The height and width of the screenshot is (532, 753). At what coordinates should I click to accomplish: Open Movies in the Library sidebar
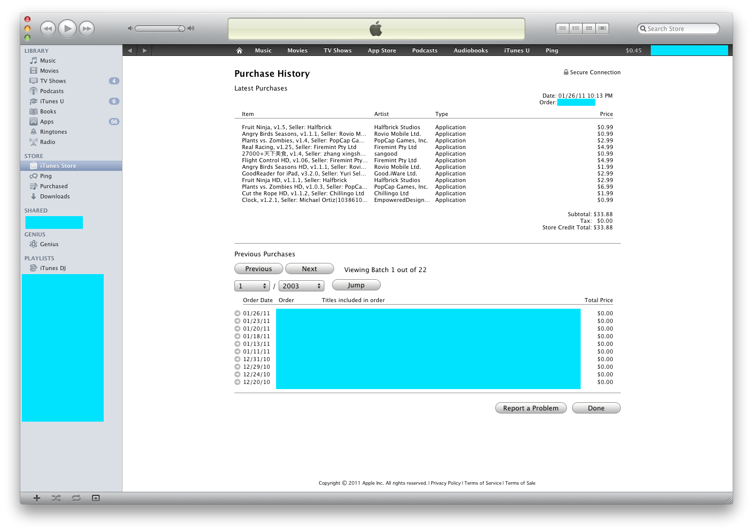point(49,71)
